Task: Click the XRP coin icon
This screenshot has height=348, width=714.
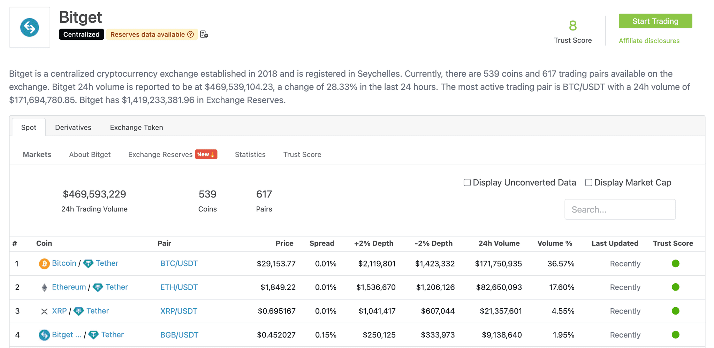Action: 44,311
